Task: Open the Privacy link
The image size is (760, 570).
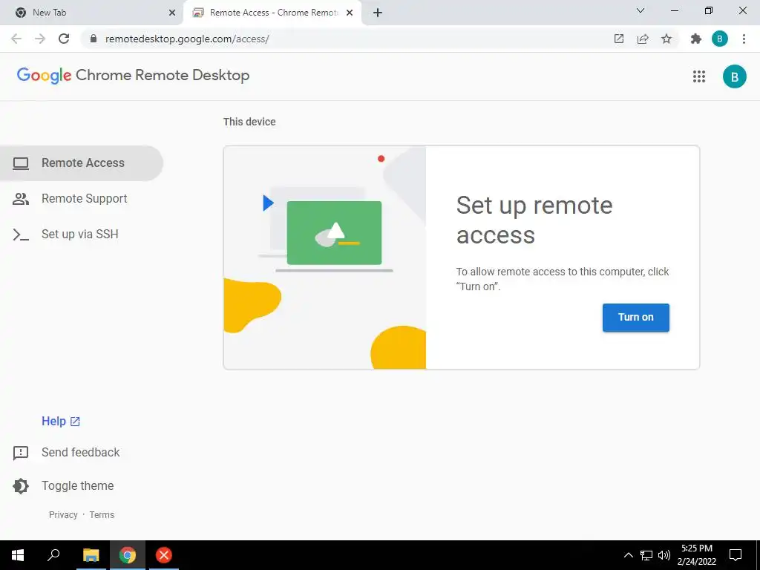Action: coord(63,515)
